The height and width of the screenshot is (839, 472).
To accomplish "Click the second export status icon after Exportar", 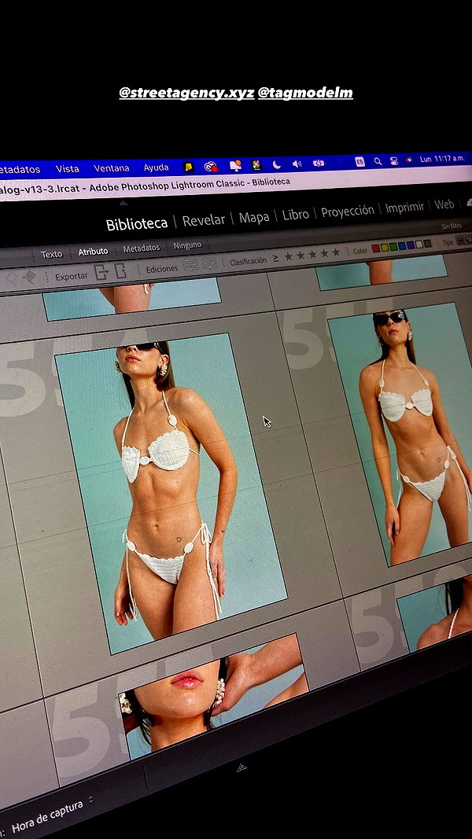I will (121, 270).
